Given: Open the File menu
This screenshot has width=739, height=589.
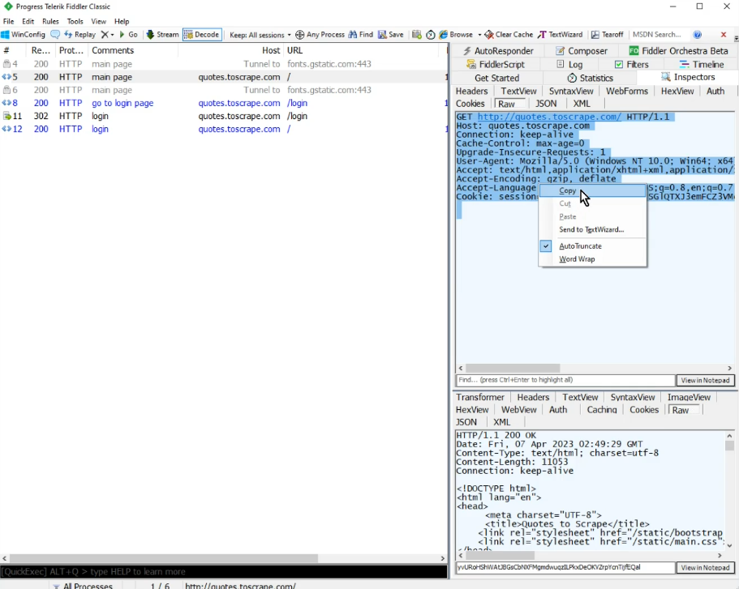Looking at the screenshot, I should [8, 21].
